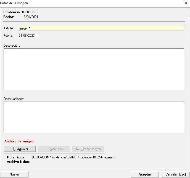Create a new record with Nueva

[14, 174]
